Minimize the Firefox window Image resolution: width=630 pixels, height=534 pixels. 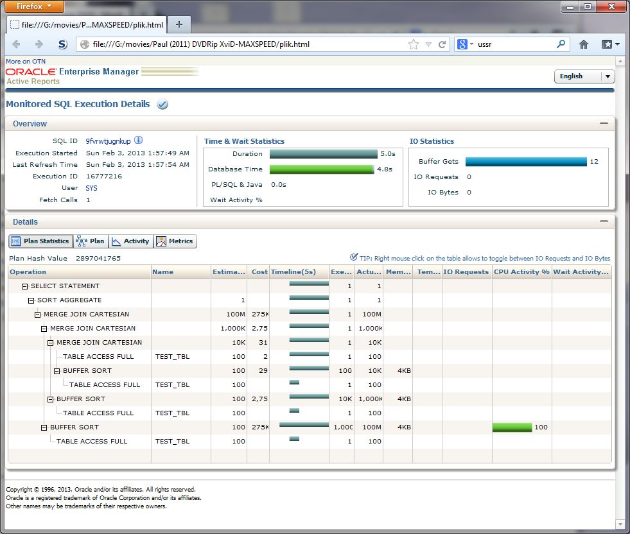pyautogui.click(x=570, y=6)
